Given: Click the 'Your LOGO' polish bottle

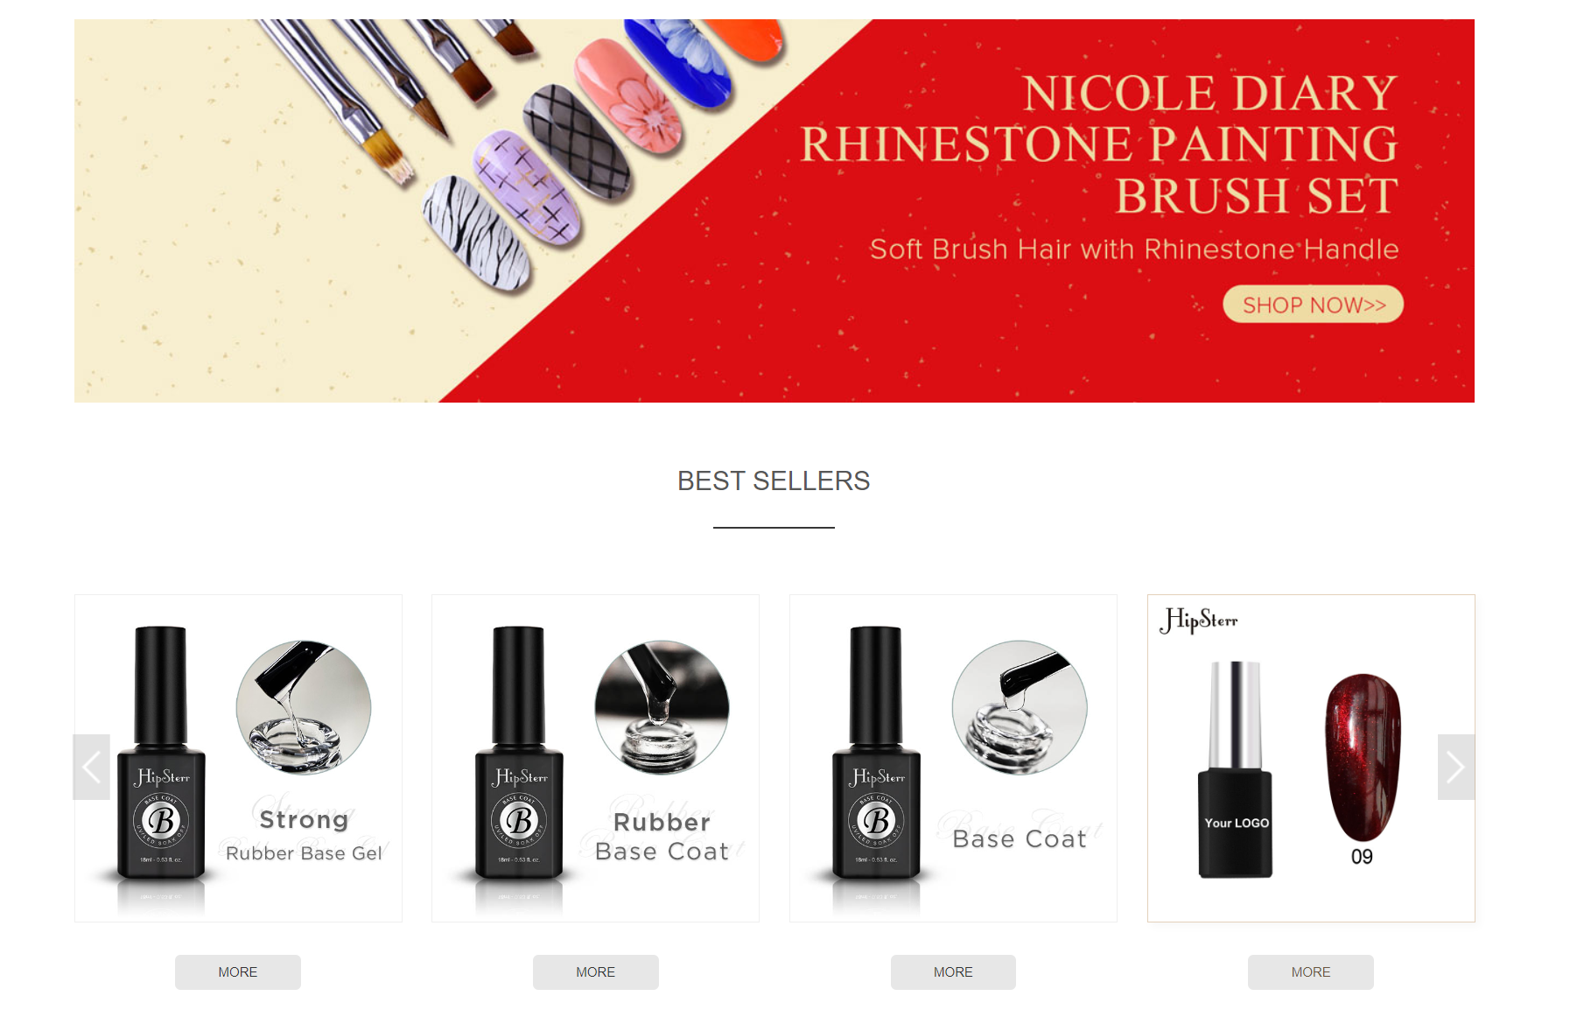Looking at the screenshot, I should click(x=1235, y=769).
